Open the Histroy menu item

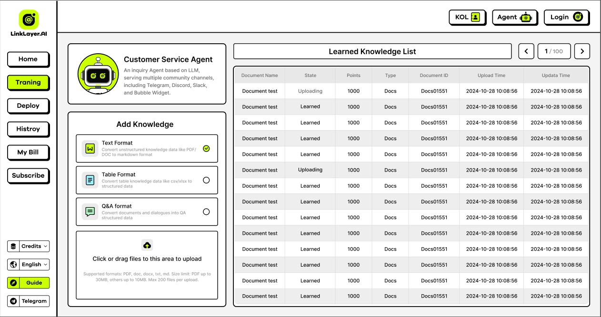28,129
